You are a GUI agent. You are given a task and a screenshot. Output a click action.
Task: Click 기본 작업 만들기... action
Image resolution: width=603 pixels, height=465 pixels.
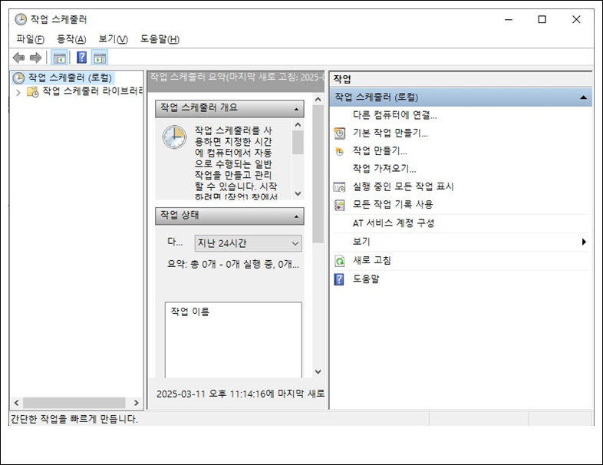pyautogui.click(x=390, y=133)
